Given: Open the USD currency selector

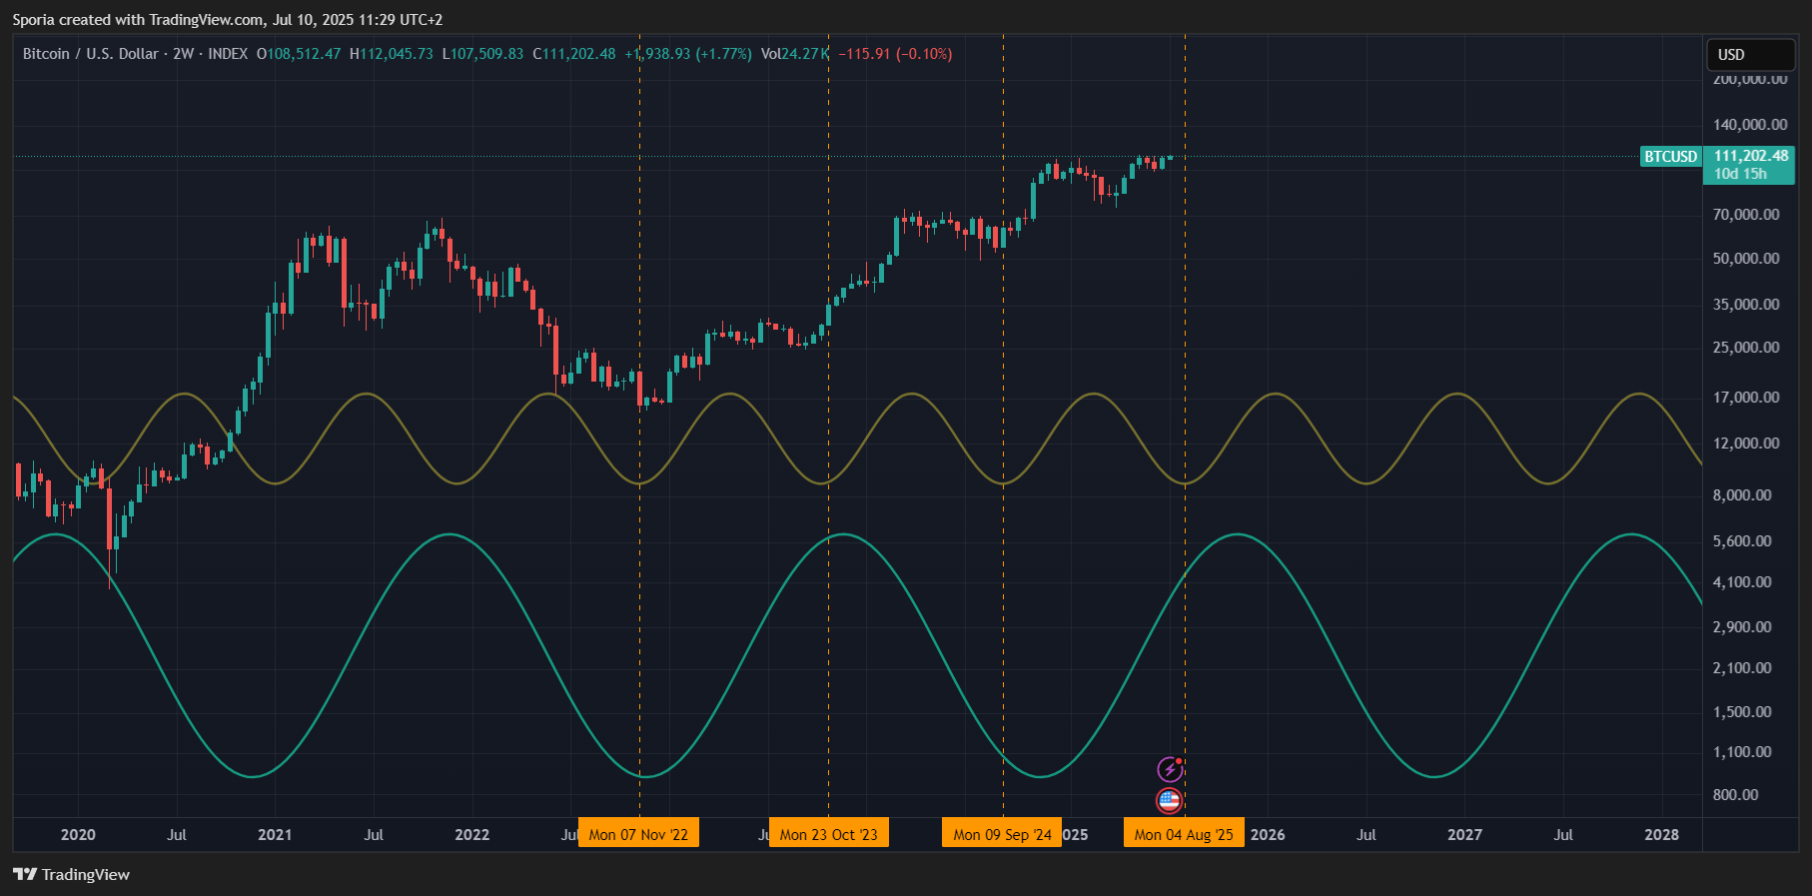Looking at the screenshot, I should 1750,55.
